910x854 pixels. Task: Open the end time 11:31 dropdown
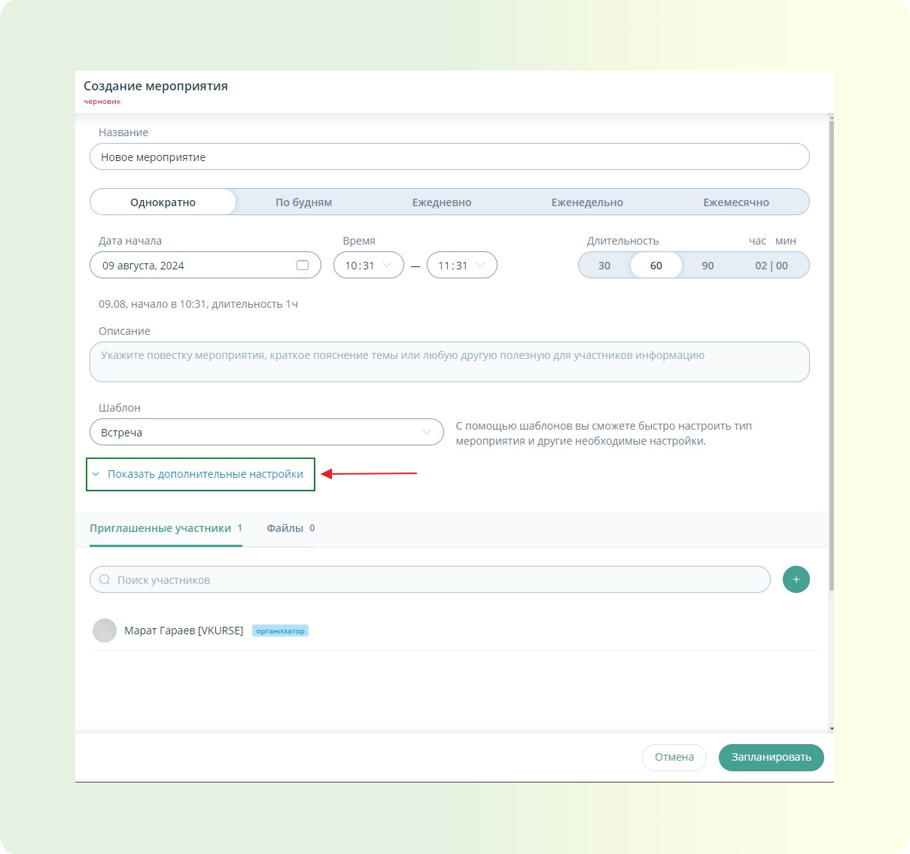[462, 265]
